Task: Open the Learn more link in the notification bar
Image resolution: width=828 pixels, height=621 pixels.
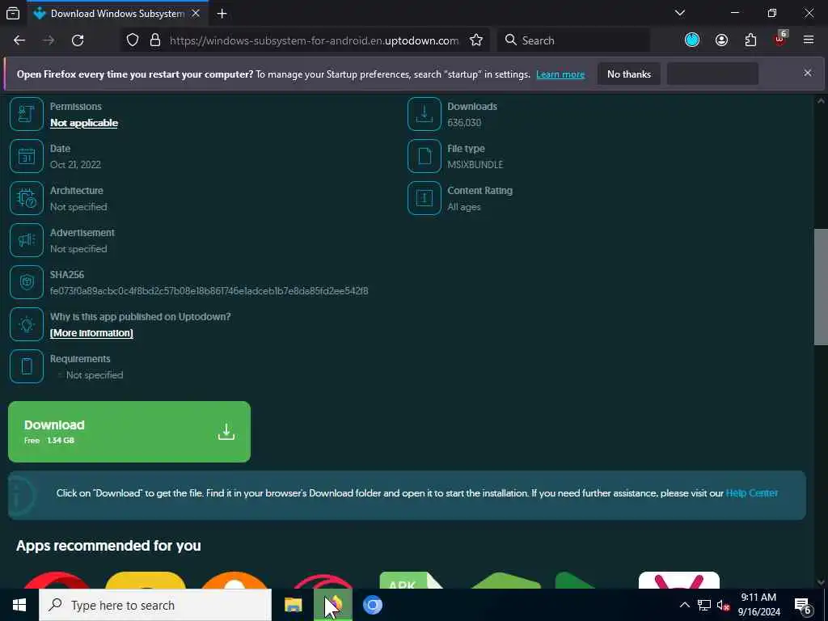Action: [560, 74]
